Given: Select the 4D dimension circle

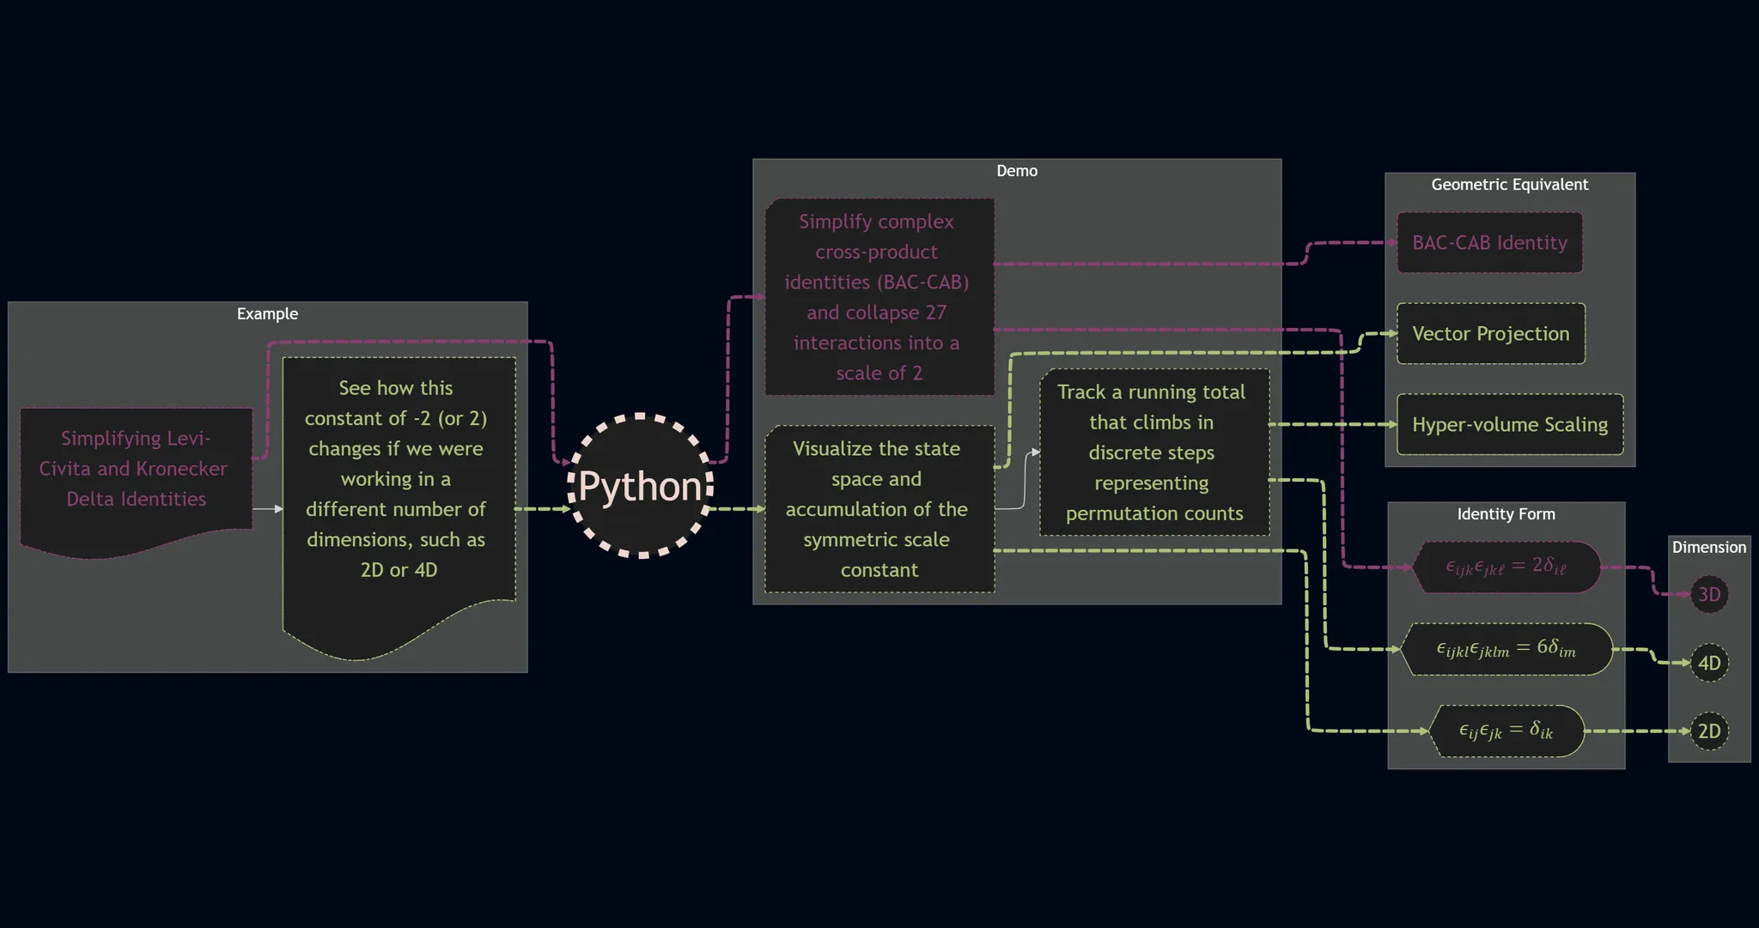Looking at the screenshot, I should tap(1708, 663).
